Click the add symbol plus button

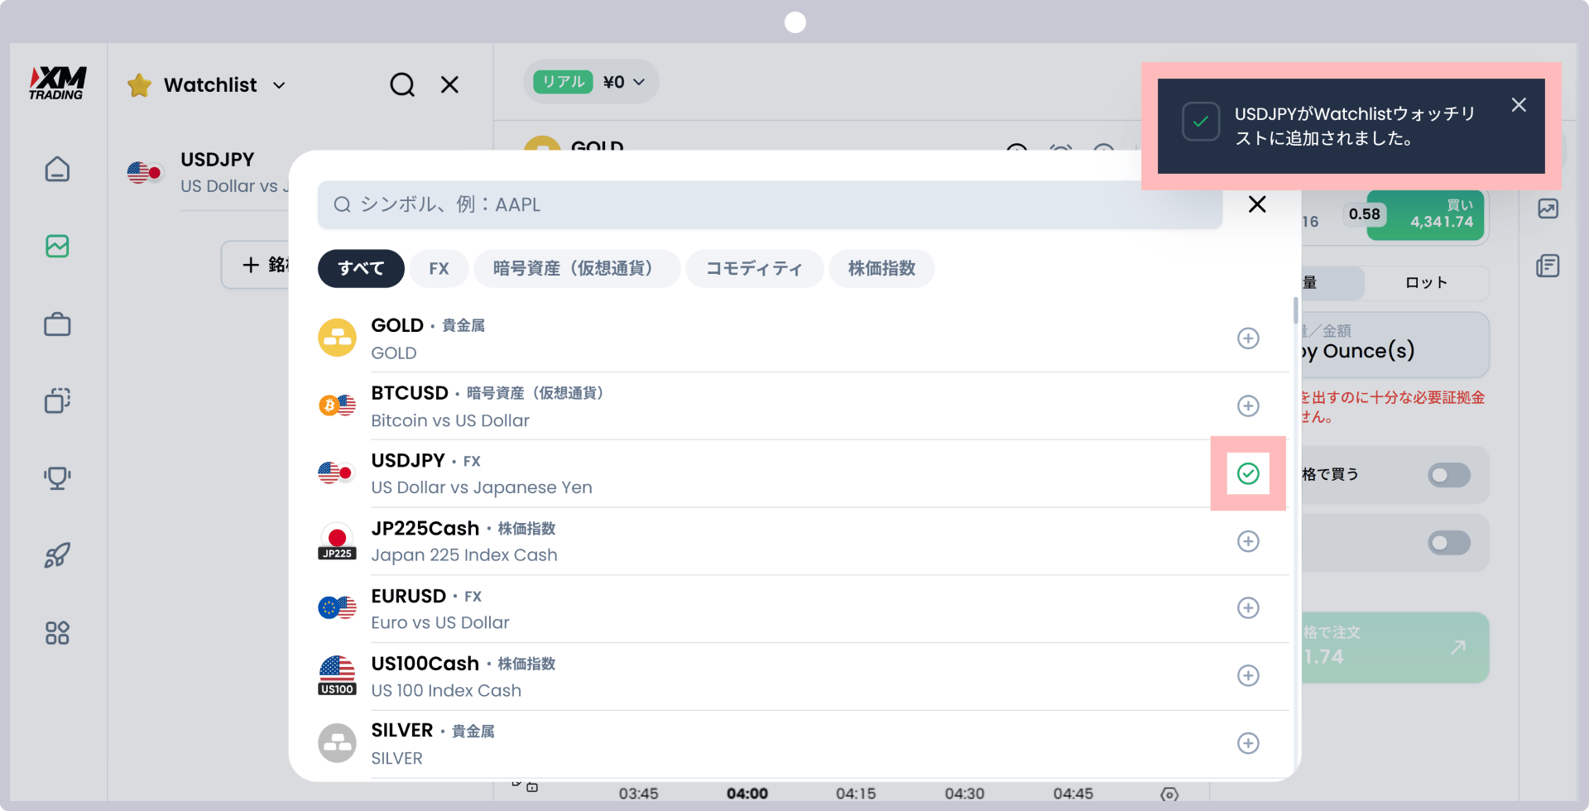tap(256, 265)
